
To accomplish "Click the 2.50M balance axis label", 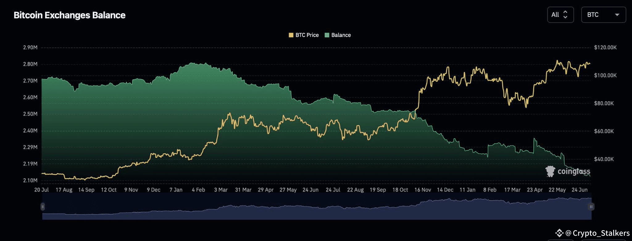I will pos(30,114).
